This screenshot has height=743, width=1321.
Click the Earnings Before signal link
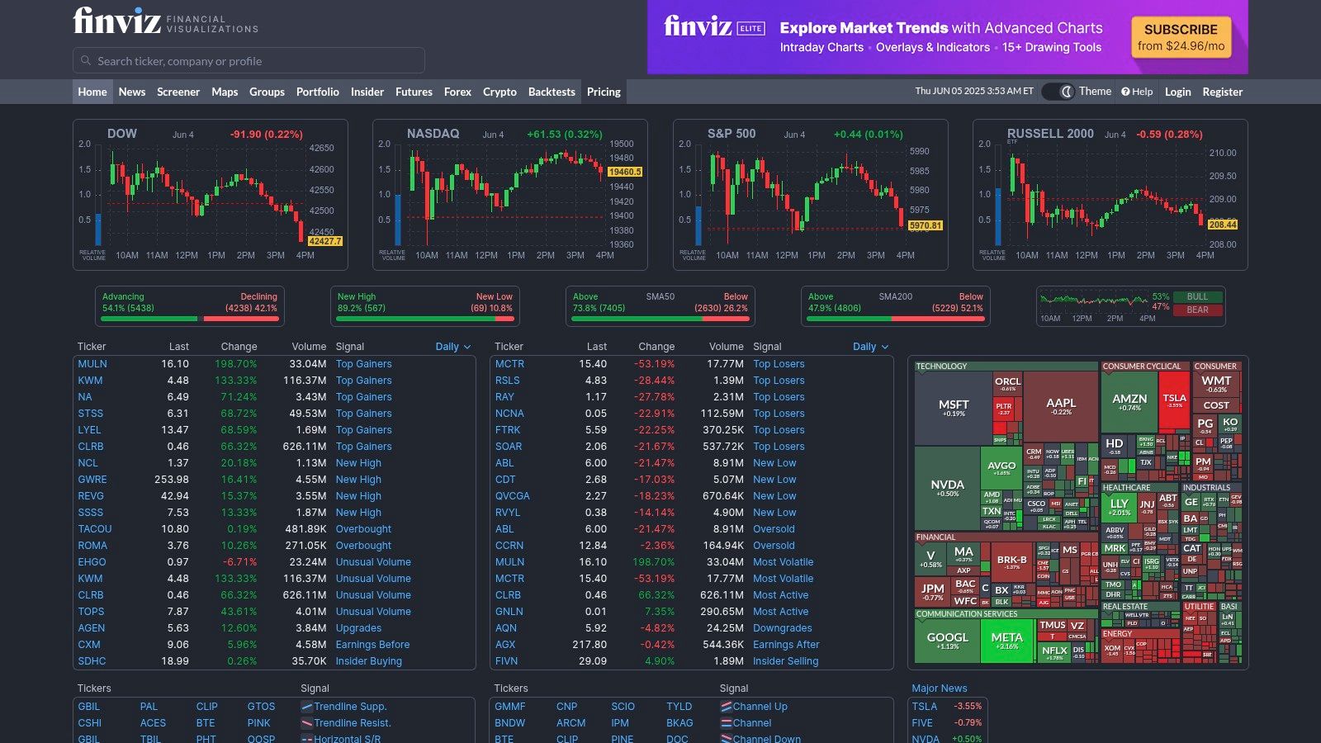[x=372, y=645]
